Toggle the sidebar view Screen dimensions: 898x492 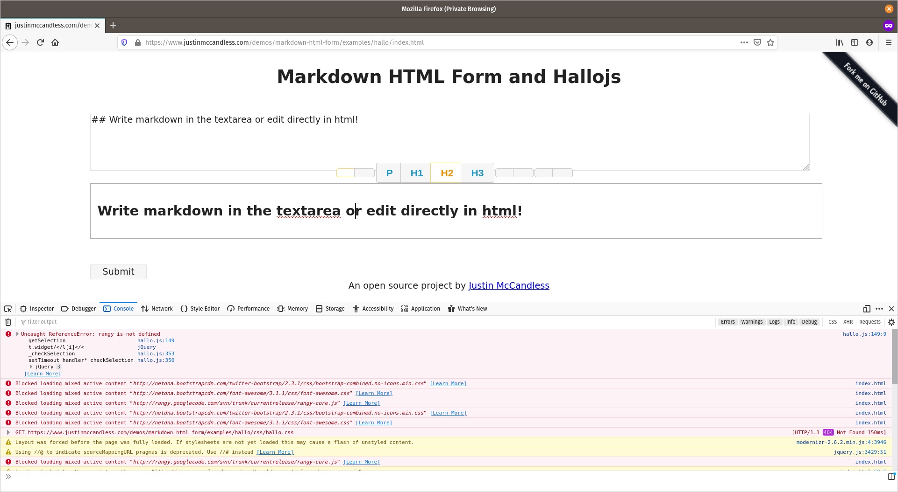pyautogui.click(x=855, y=42)
